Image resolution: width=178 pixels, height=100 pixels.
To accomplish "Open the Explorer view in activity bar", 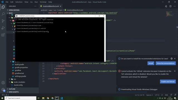I will pyautogui.click(x=3, y=7).
